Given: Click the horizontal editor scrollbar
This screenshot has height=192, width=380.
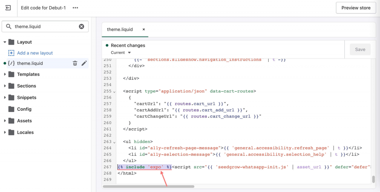Looking at the screenshot, I should (148, 186).
